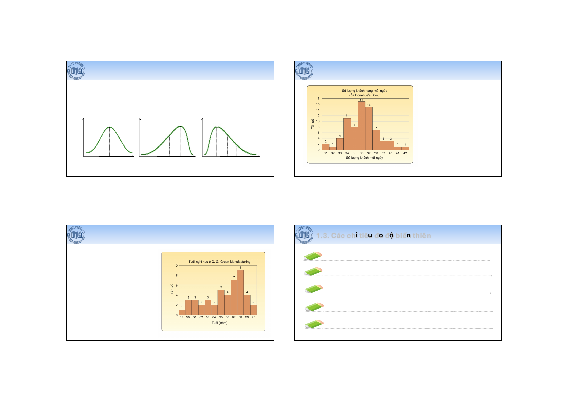
Task: Click the logo on the bell curves slide
Action: pos(76,71)
